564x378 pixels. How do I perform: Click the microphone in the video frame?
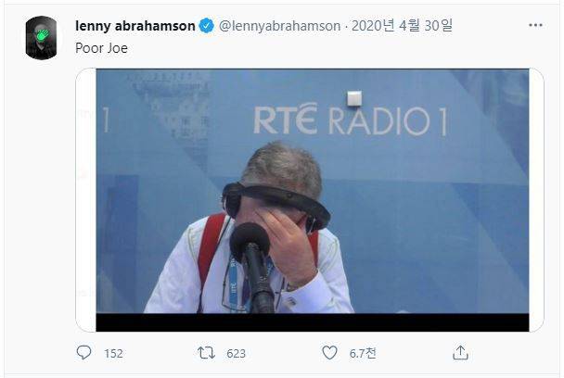(x=252, y=266)
